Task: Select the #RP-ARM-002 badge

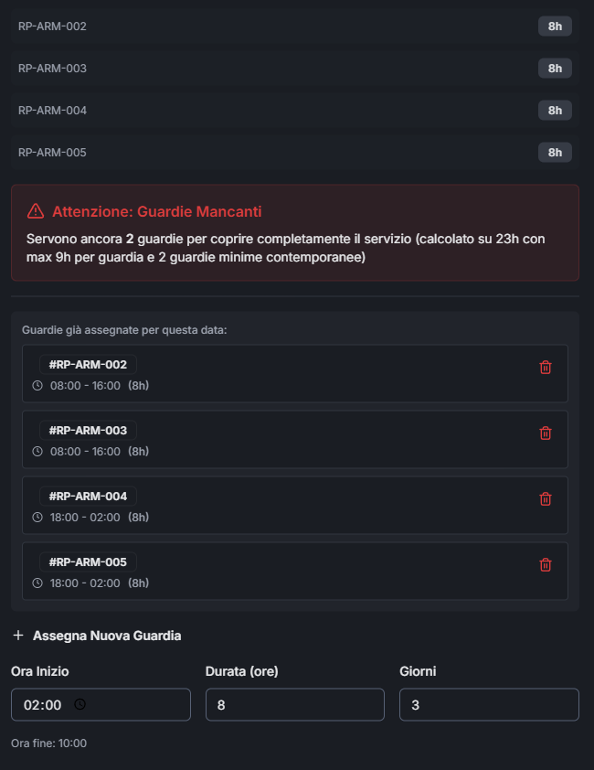Action: tap(88, 365)
